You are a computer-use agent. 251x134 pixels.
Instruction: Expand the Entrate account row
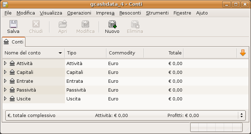point(5,81)
